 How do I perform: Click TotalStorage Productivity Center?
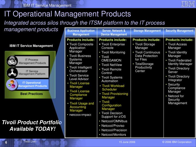pos(144,68)
